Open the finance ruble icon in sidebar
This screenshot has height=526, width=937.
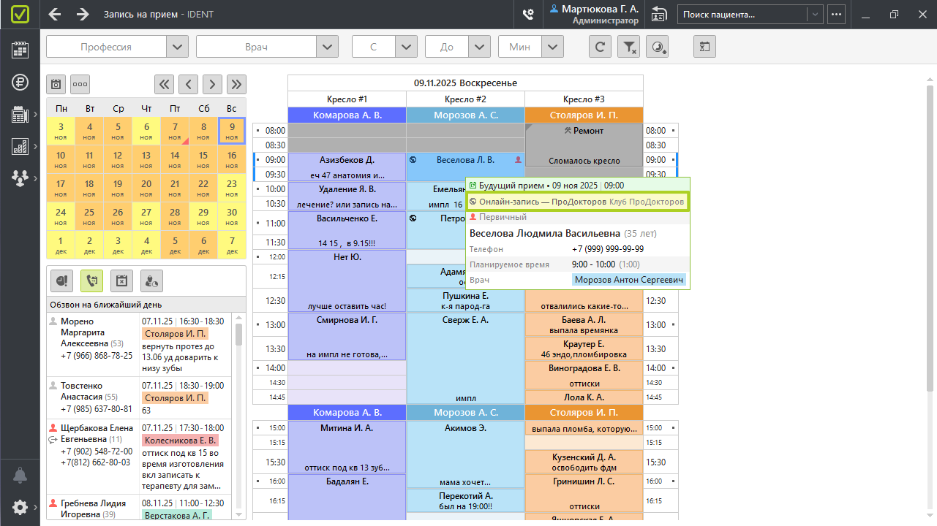click(x=20, y=82)
